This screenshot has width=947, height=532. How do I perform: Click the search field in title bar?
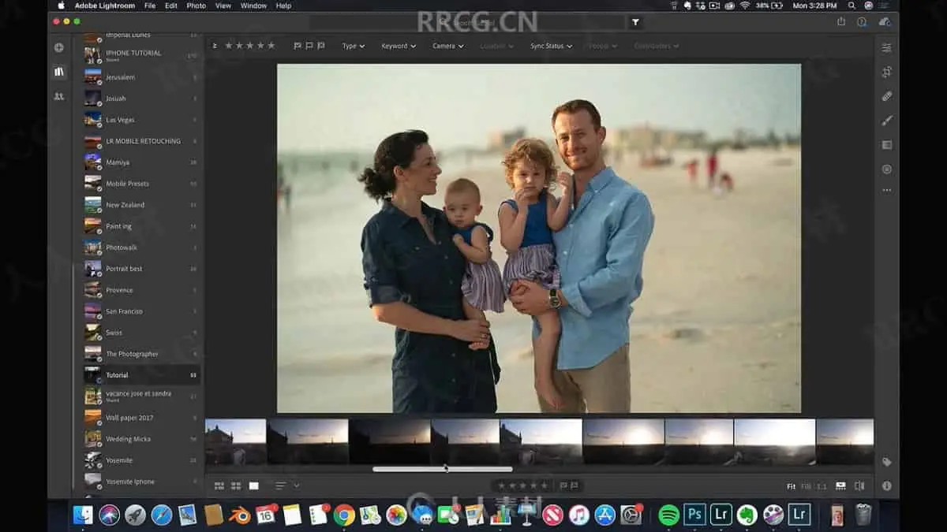[x=469, y=23]
